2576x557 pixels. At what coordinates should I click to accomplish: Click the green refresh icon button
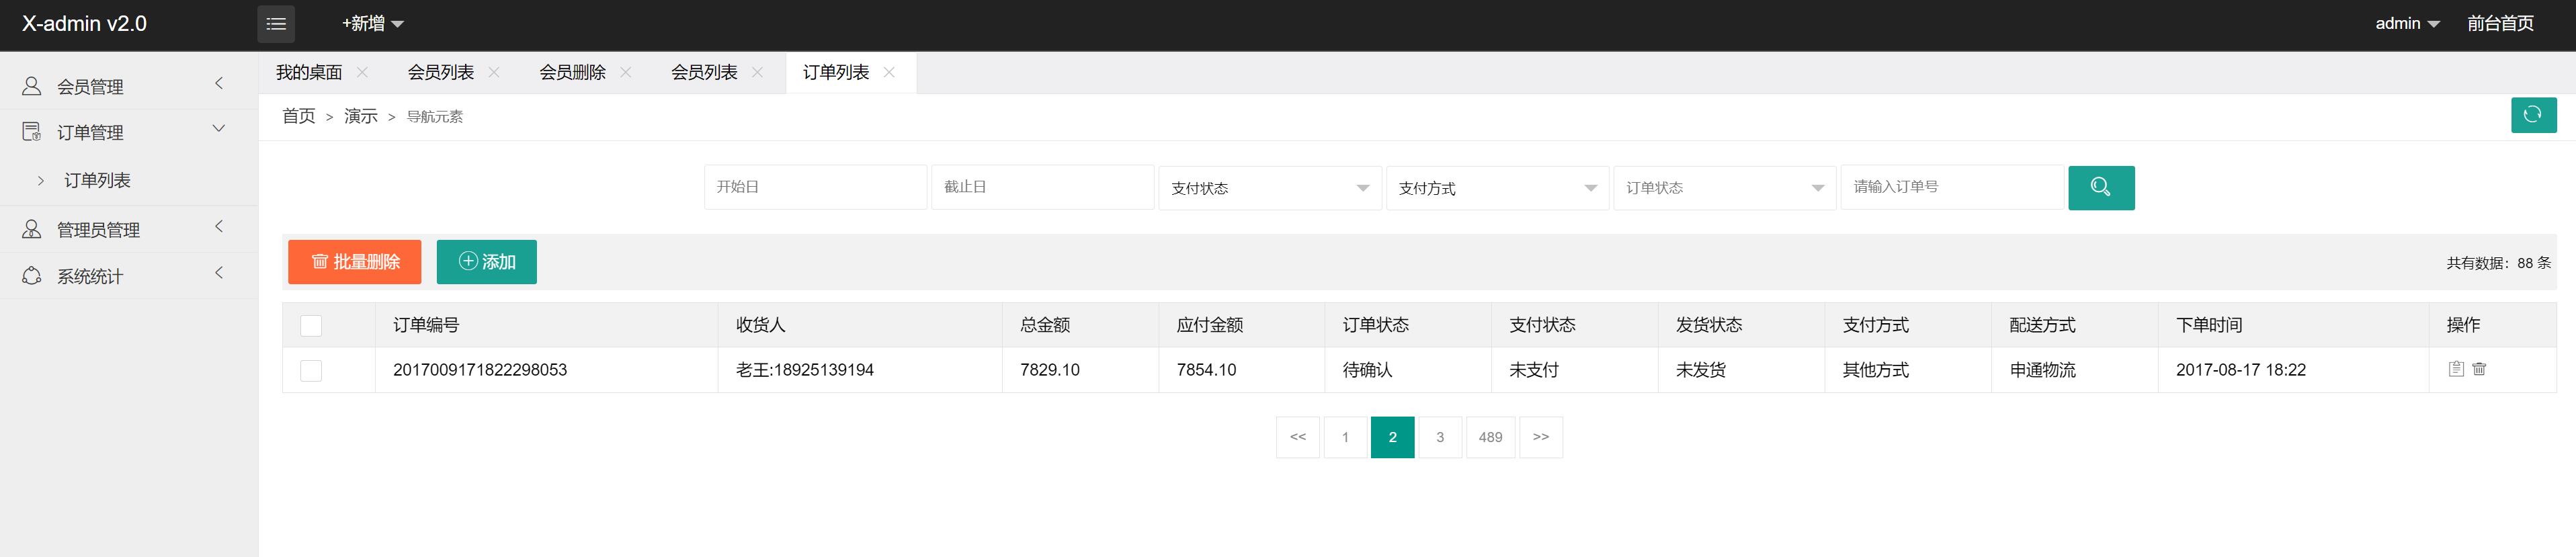pyautogui.click(x=2533, y=115)
